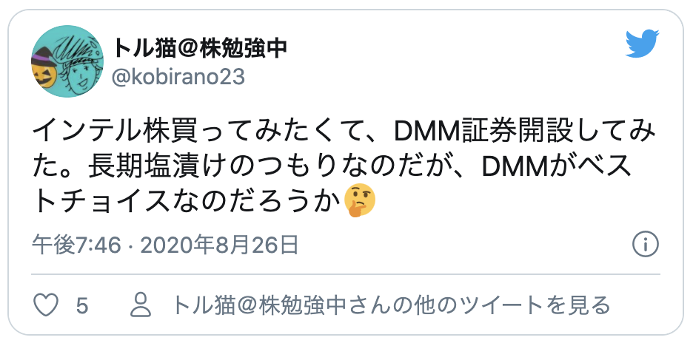This screenshot has width=693, height=343.
Task: Click the like count number 5
Action: pyautogui.click(x=82, y=305)
